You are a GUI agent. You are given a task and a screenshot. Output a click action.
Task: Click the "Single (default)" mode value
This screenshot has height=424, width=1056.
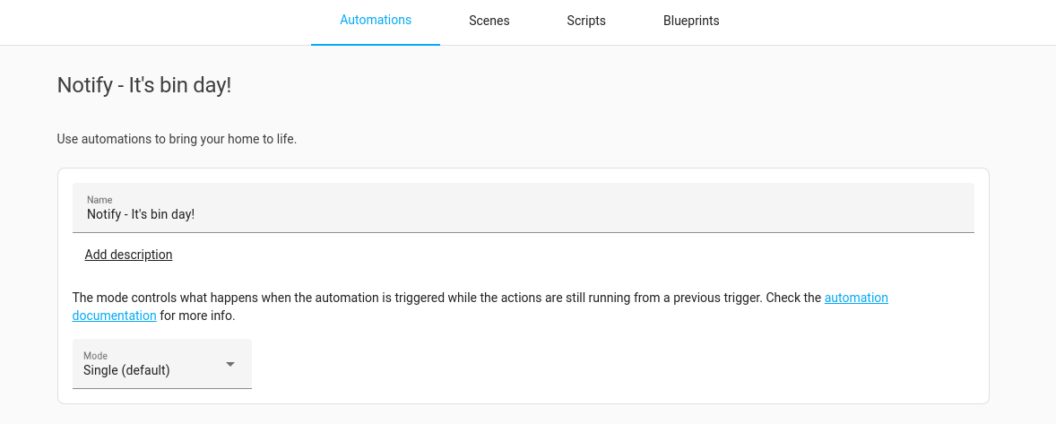pyautogui.click(x=126, y=370)
